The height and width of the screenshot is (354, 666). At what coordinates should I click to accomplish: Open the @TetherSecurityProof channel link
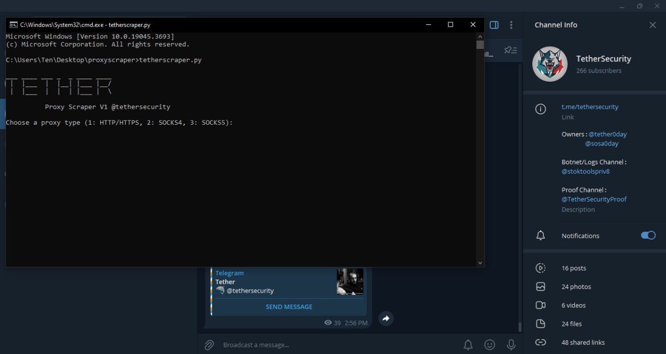(x=594, y=199)
